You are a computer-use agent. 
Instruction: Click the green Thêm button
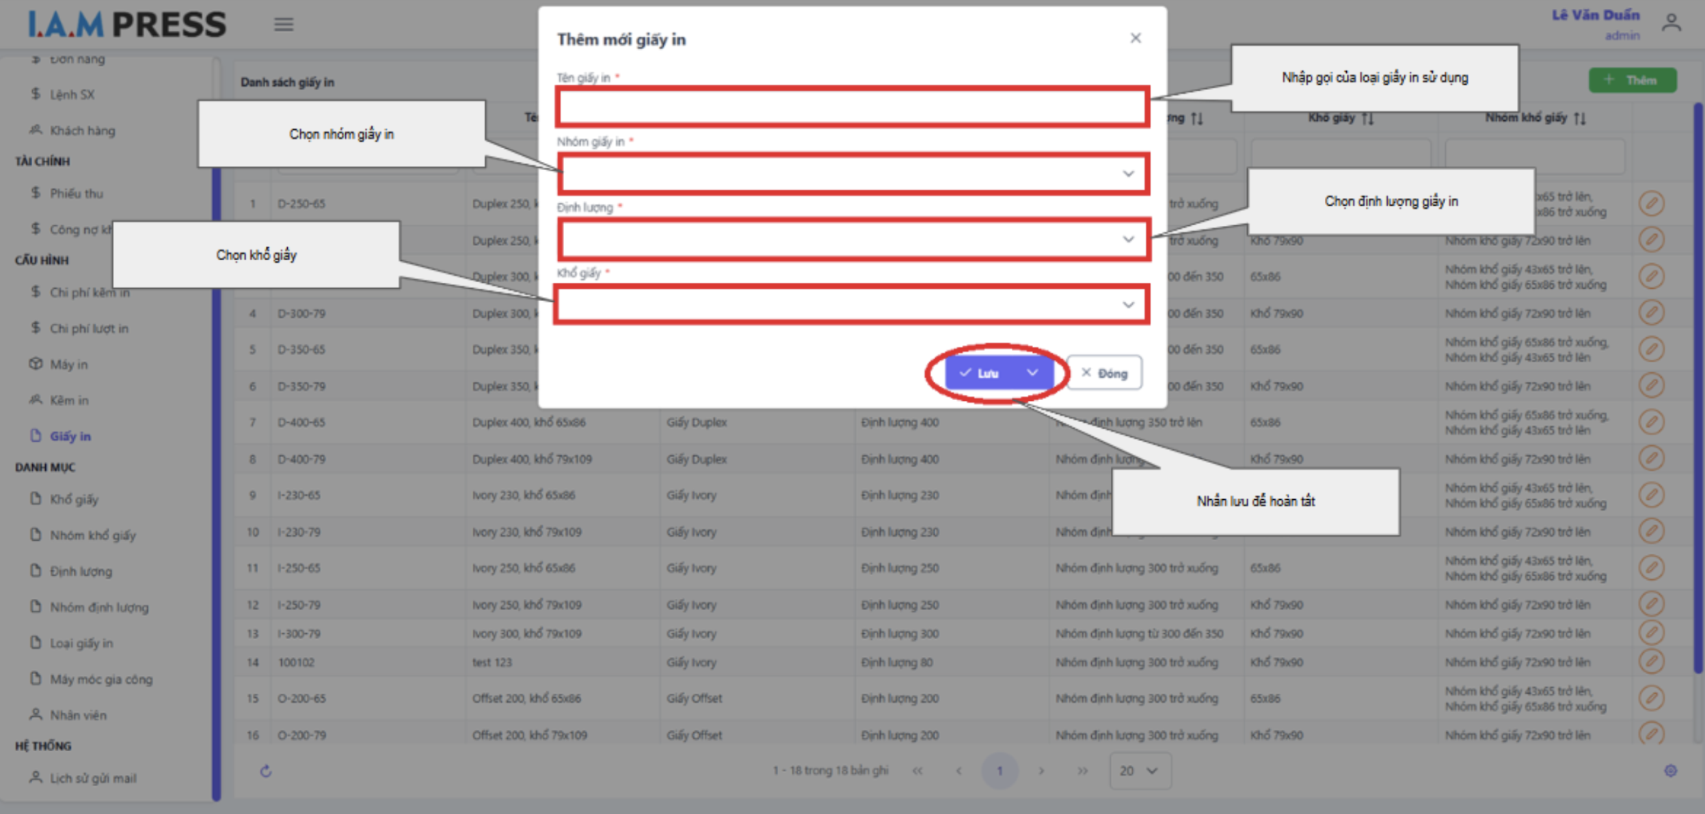[x=1632, y=81]
